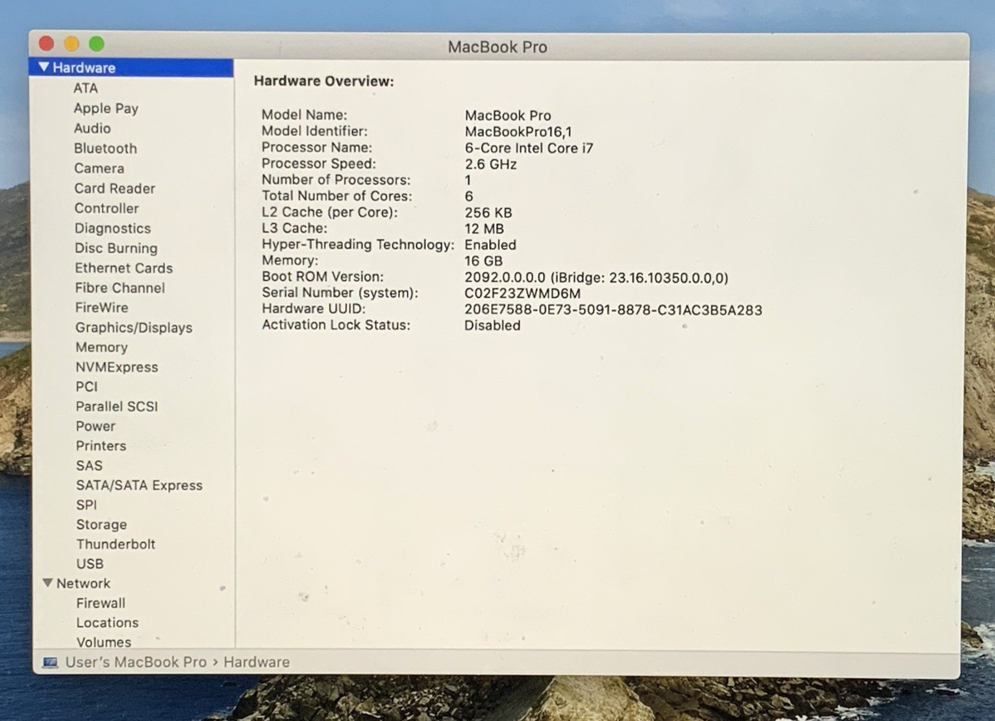
Task: Open the Diagnostics section
Action: coord(112,229)
